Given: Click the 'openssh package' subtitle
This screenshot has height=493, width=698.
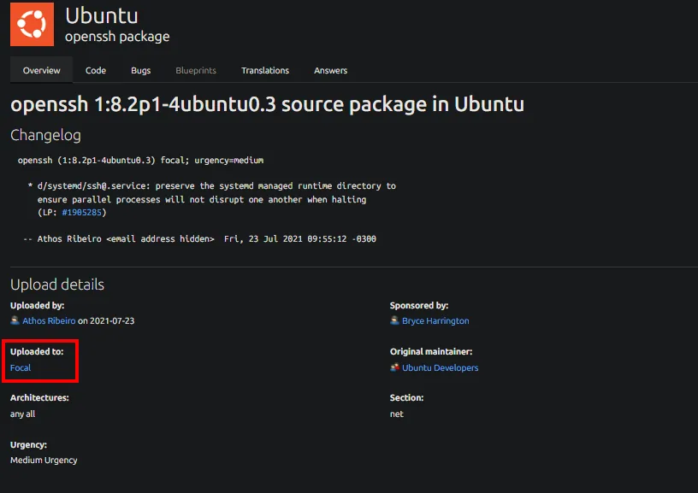Looking at the screenshot, I should coord(117,37).
